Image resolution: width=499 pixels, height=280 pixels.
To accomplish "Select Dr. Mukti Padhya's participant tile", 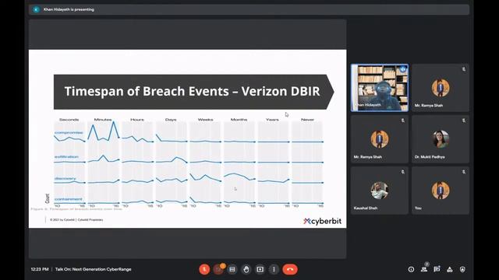I will pyautogui.click(x=441, y=139).
